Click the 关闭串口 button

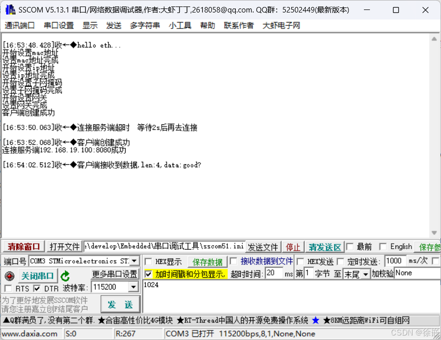38,276
